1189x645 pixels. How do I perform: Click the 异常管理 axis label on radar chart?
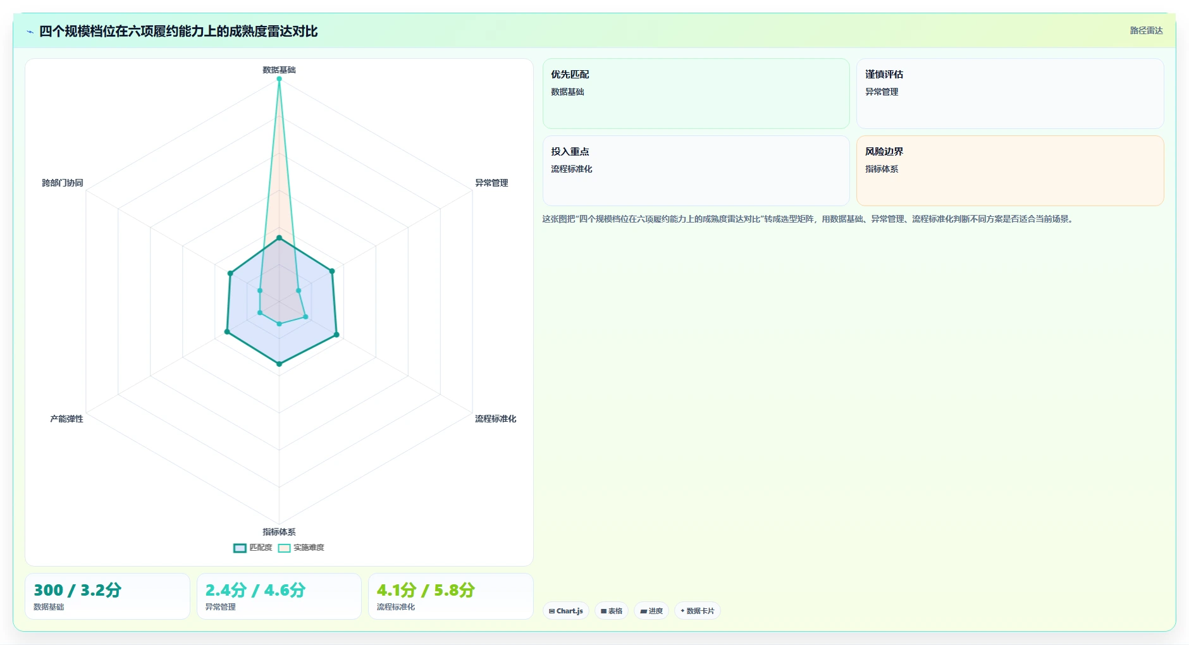[x=491, y=183]
